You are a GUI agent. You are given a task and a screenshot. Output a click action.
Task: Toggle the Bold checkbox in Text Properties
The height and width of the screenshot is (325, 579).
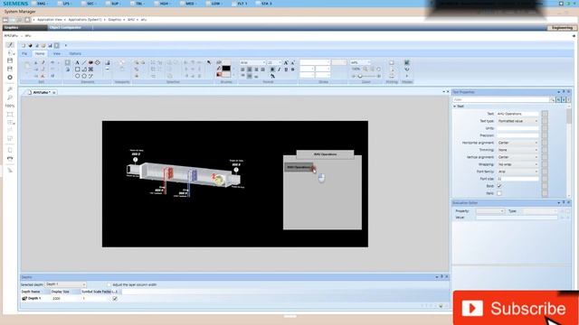(499, 186)
